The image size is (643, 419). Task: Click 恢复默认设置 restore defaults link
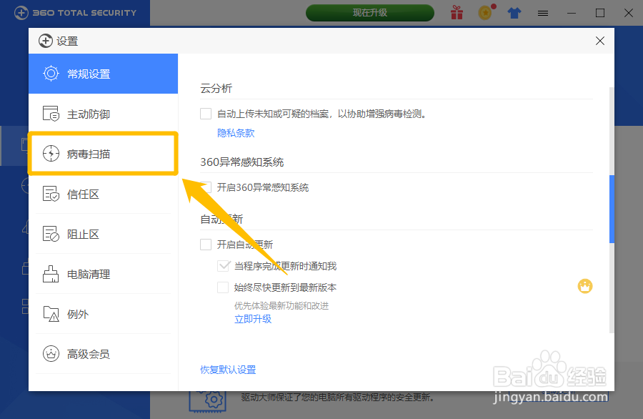[228, 370]
